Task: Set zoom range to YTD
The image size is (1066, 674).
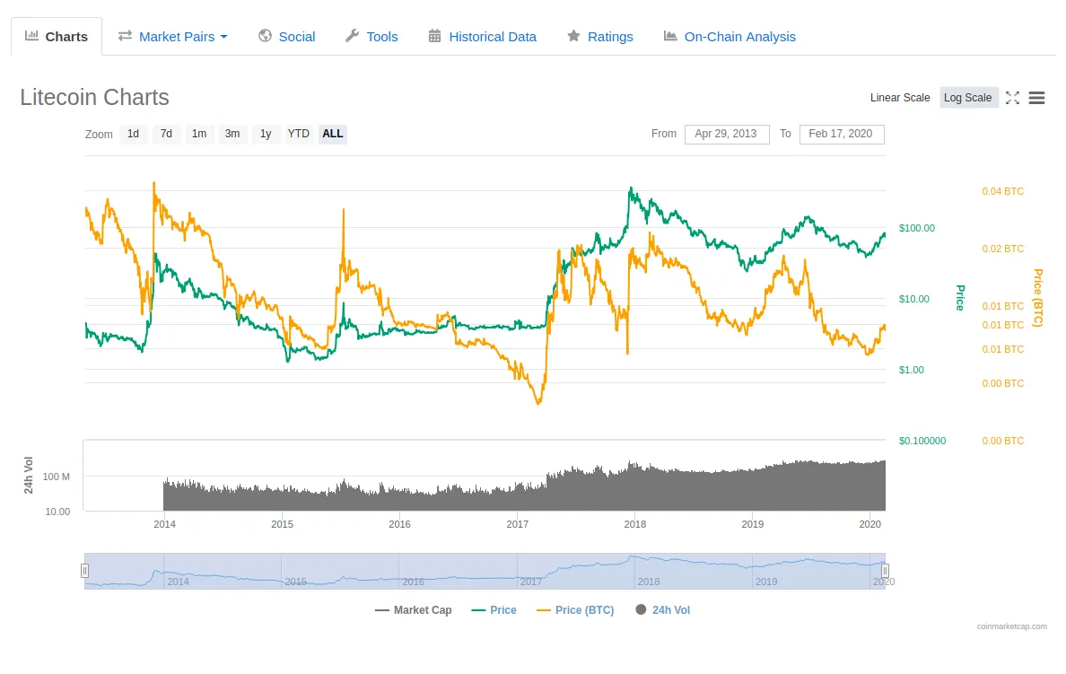Action: (299, 134)
